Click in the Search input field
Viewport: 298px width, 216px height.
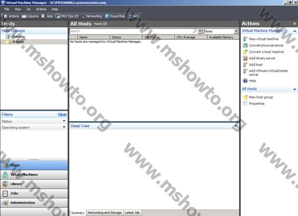pyautogui.click(x=131, y=31)
